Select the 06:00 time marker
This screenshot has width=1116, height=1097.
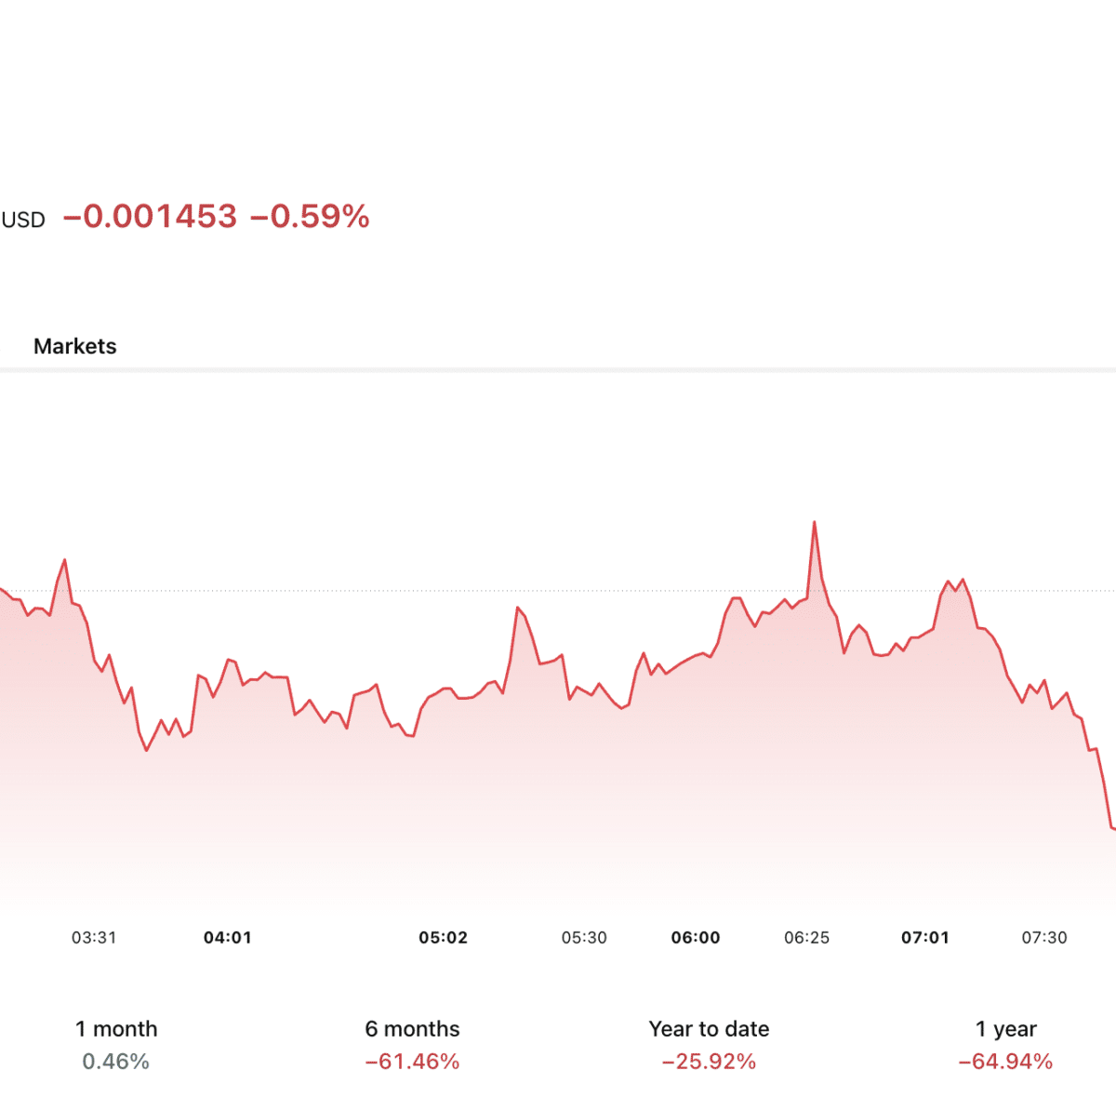click(696, 938)
